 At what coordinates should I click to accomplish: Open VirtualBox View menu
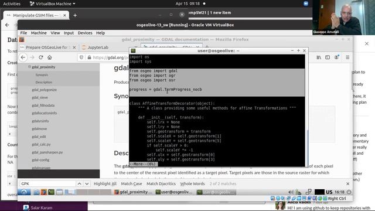(55, 33)
